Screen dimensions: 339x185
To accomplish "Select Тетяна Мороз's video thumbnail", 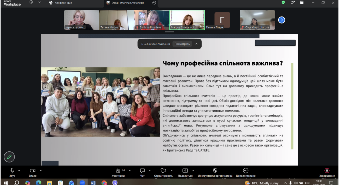I will [117, 20].
